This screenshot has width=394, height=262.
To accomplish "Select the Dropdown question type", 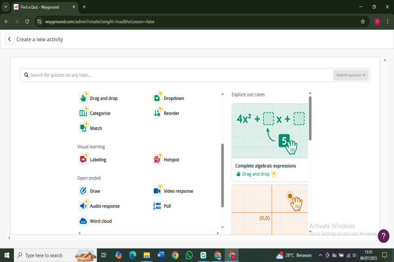I will [x=173, y=98].
